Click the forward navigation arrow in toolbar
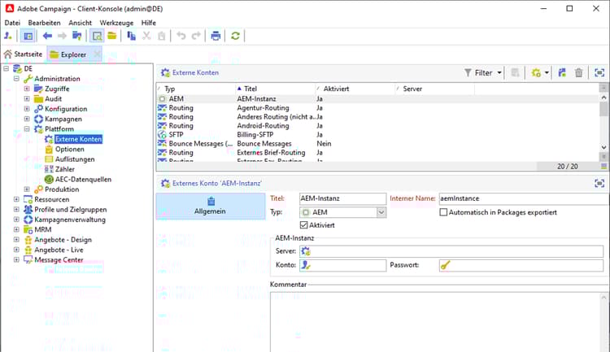 pyautogui.click(x=62, y=36)
